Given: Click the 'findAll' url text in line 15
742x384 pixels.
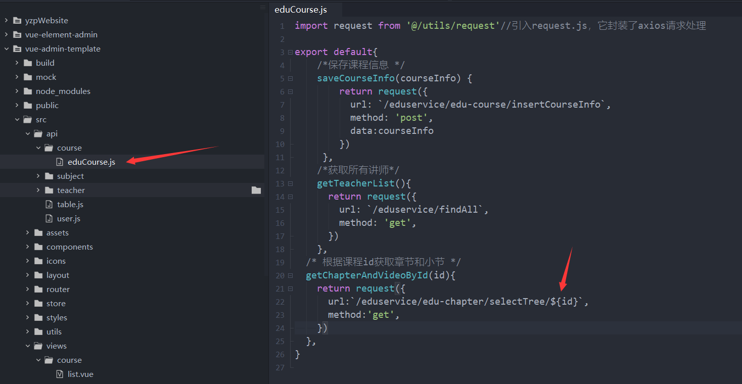Looking at the screenshot, I should click(x=459, y=210).
